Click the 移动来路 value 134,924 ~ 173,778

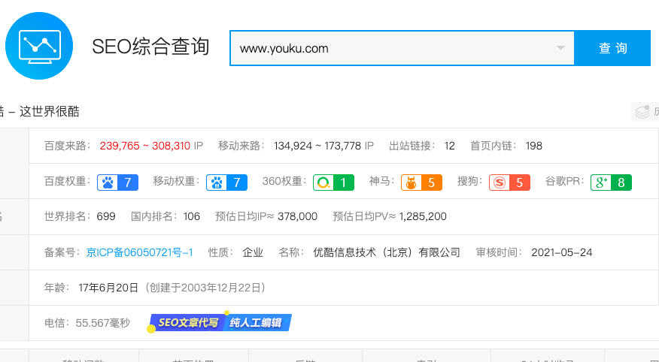tap(317, 146)
